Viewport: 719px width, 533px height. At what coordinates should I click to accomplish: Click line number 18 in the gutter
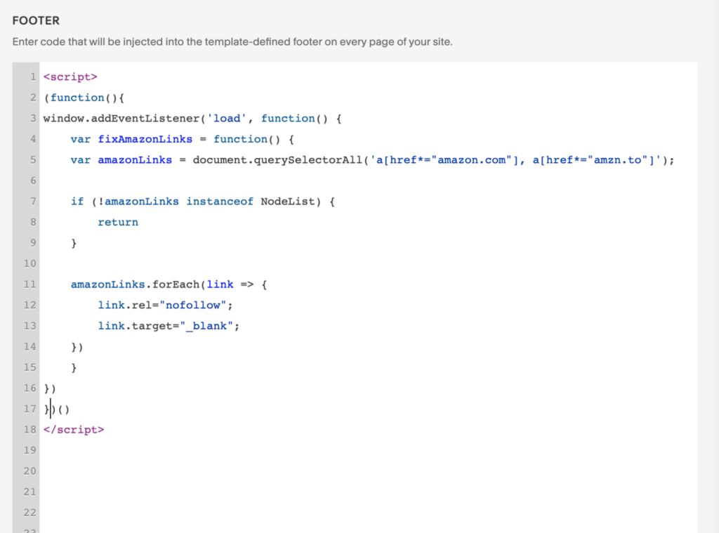click(x=29, y=429)
